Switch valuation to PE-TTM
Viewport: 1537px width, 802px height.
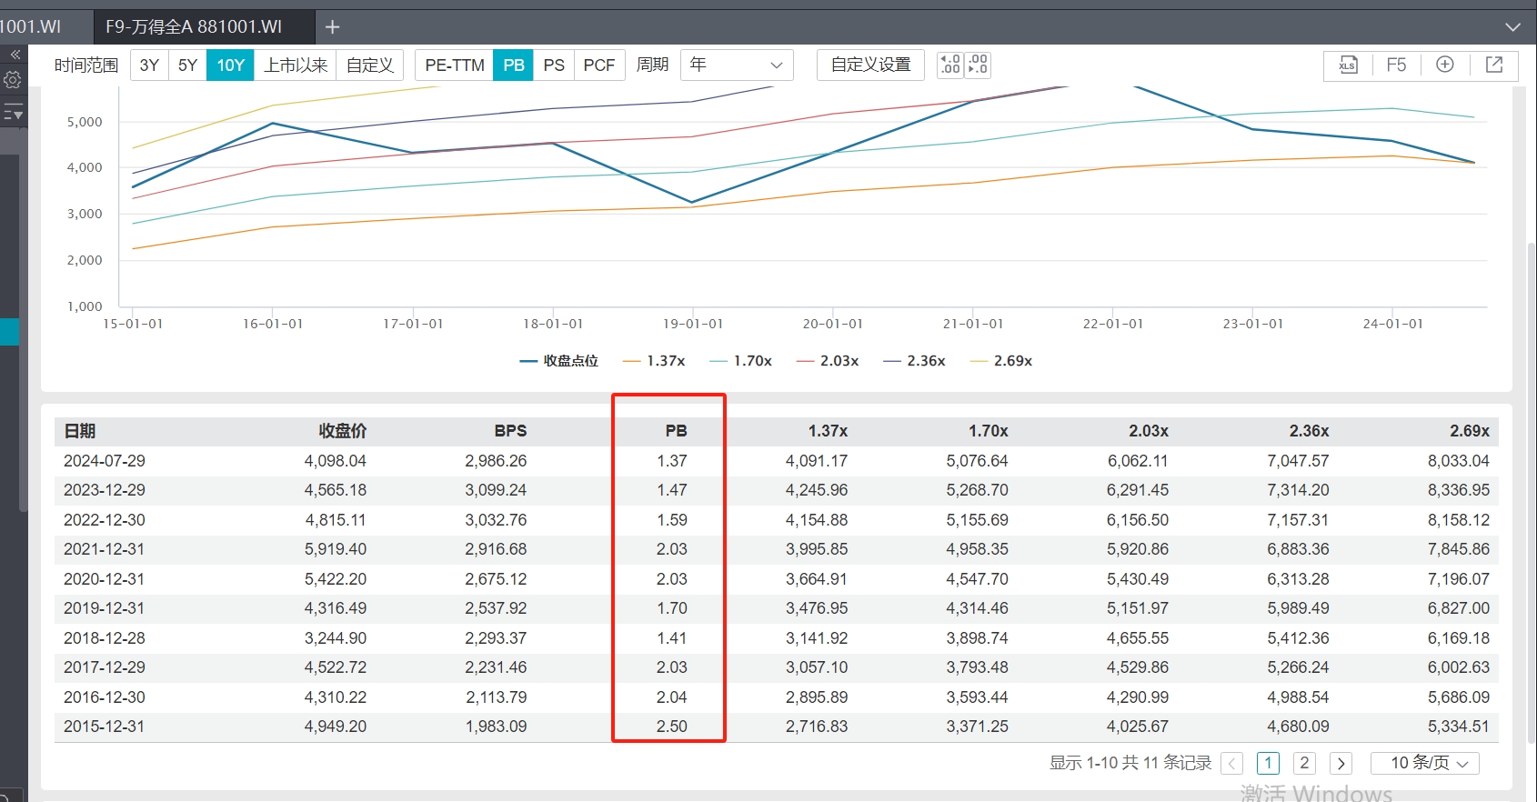[455, 65]
